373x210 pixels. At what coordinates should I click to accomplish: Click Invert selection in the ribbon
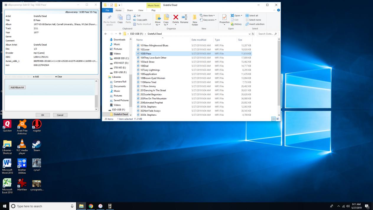tap(255, 24)
